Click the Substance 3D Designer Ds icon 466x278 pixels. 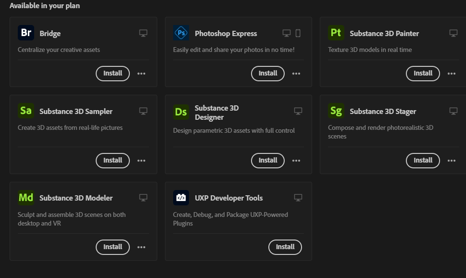pyautogui.click(x=181, y=112)
